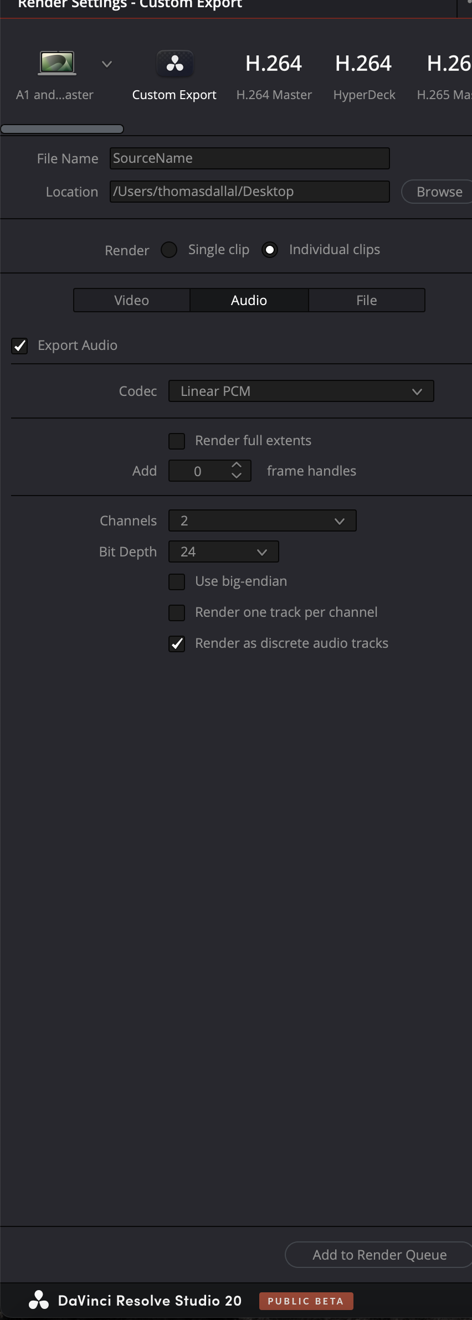Enable the Render full extents checkbox

click(177, 441)
